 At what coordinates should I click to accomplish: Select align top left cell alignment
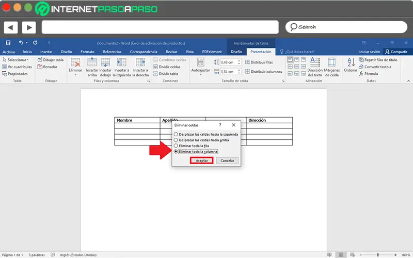(x=290, y=59)
